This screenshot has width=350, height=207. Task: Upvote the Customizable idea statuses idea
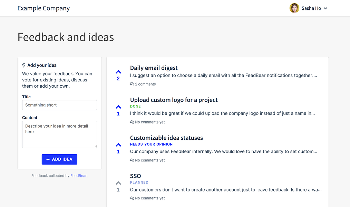click(x=118, y=145)
